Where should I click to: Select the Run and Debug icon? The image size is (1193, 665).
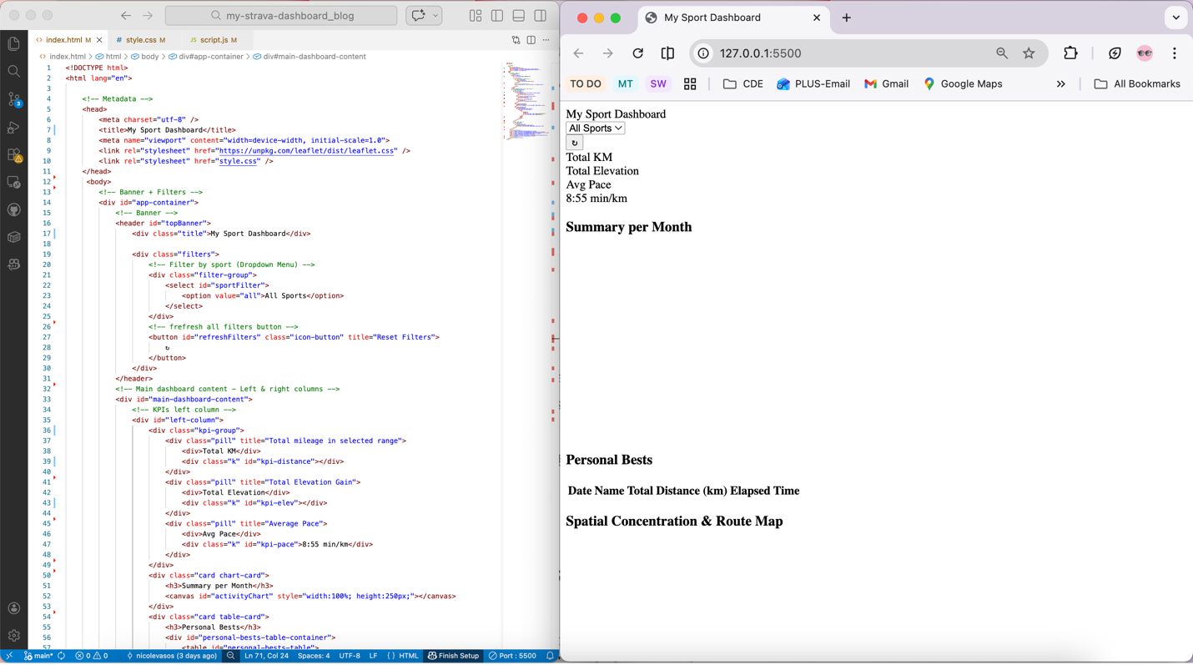pyautogui.click(x=13, y=127)
